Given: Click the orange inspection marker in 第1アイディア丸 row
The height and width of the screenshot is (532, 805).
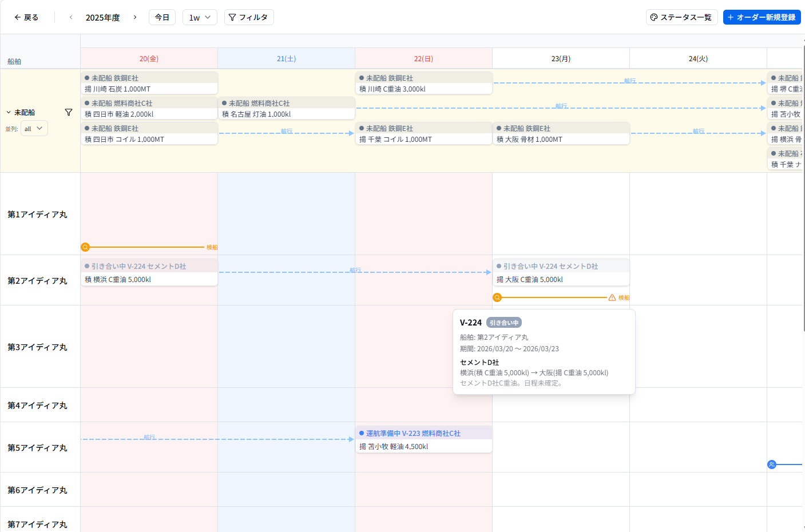Looking at the screenshot, I should coord(85,247).
